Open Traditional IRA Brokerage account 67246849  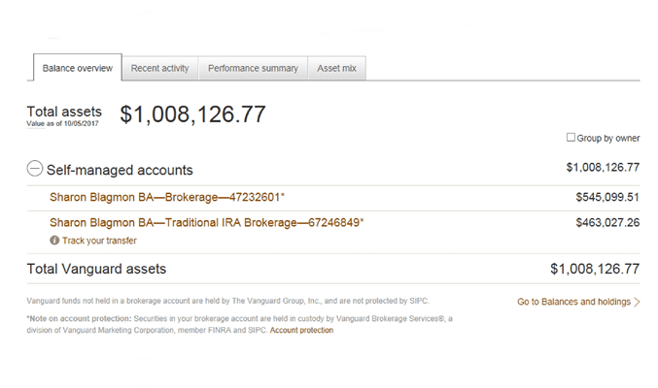point(206,223)
